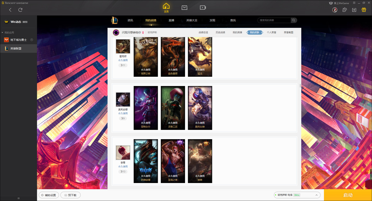
Task: Open the store bag icon in the top bar
Action: (184, 7)
